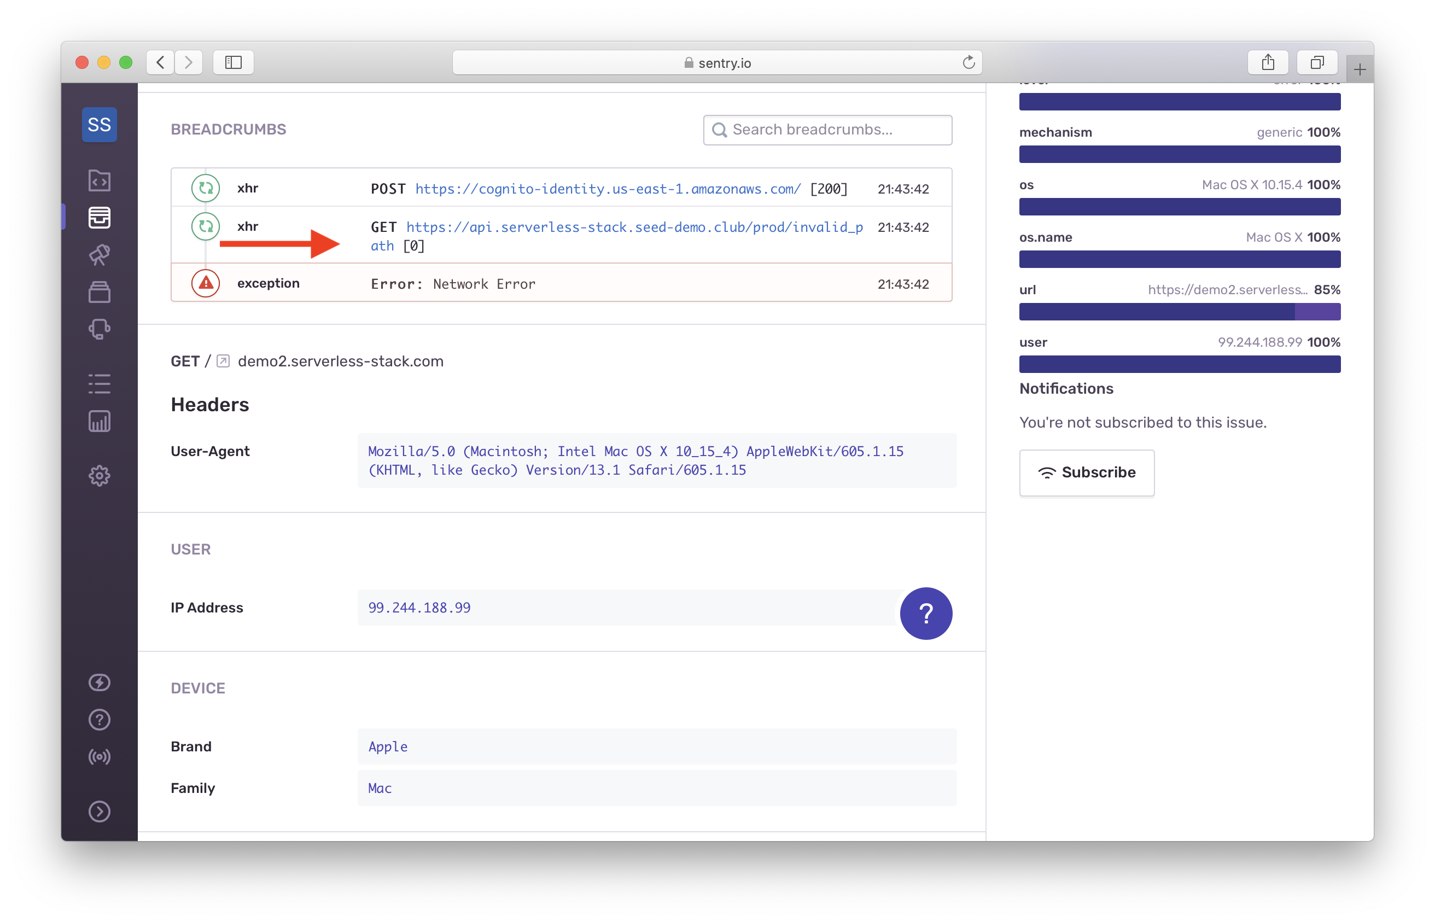Select the 'Error: Network Error' exception row

point(561,283)
